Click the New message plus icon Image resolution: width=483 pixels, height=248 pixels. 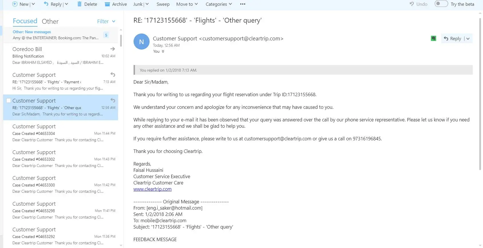pyautogui.click(x=15, y=4)
